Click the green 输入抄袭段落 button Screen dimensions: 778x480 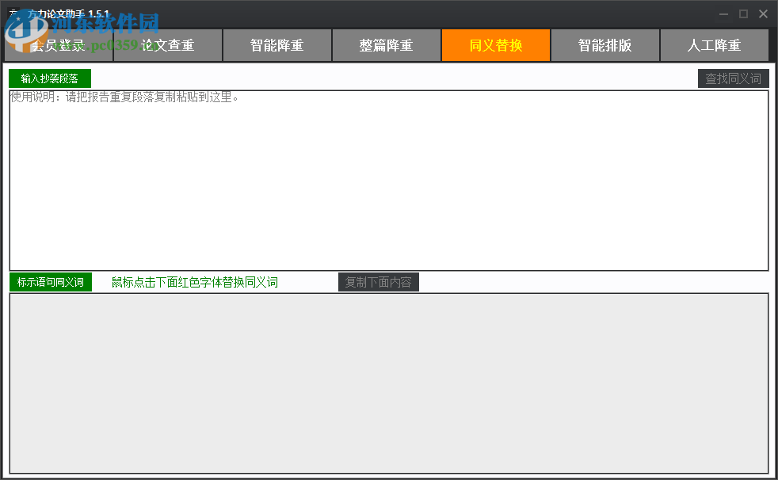coord(48,78)
